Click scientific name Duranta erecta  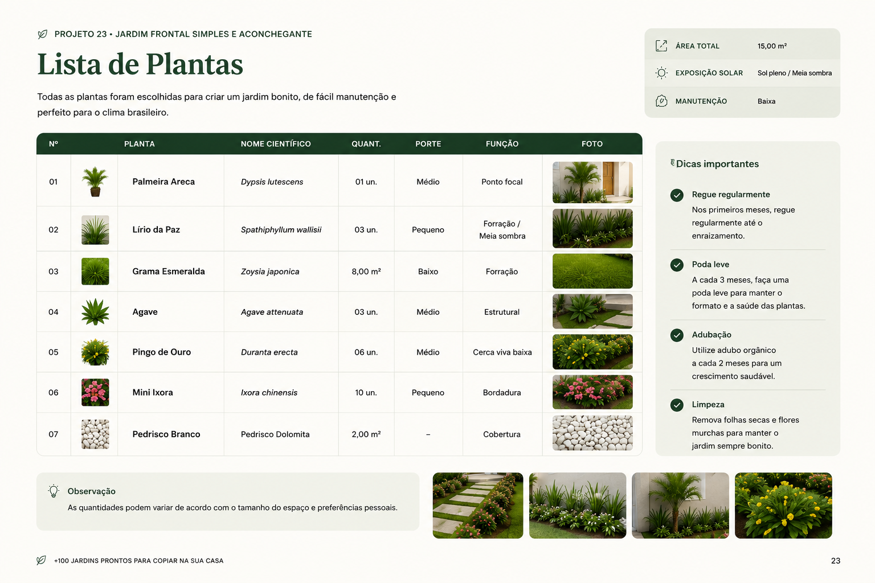[269, 352]
